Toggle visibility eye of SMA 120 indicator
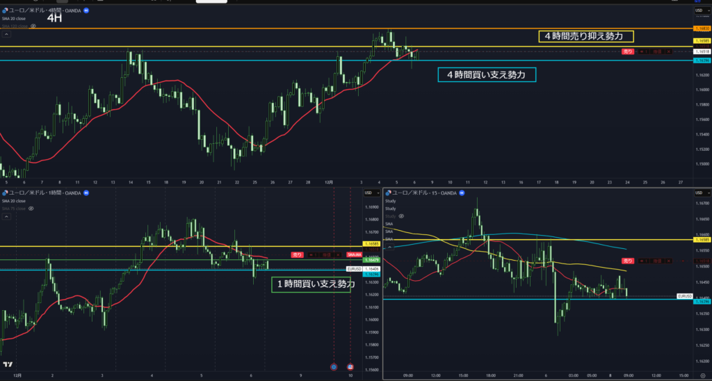This screenshot has width=712, height=381. pos(33,26)
